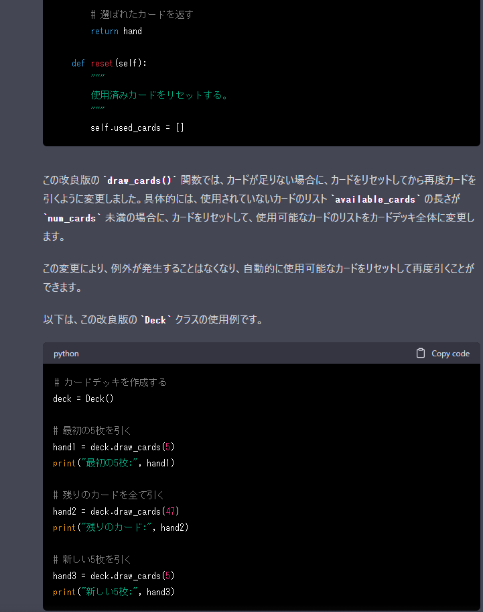483x612 pixels.
Task: Click the inline code num_cards
Action: (x=72, y=218)
